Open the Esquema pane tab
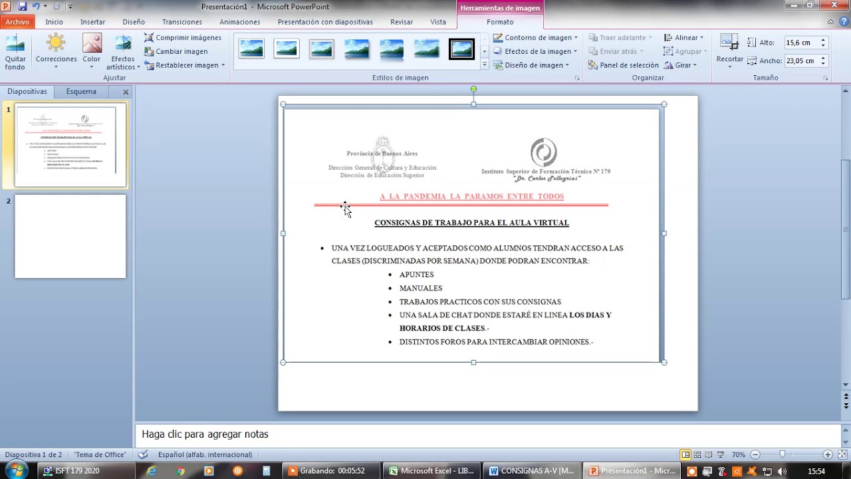 (81, 92)
